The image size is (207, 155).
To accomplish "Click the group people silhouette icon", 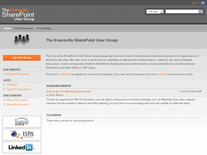I will click(22, 40).
